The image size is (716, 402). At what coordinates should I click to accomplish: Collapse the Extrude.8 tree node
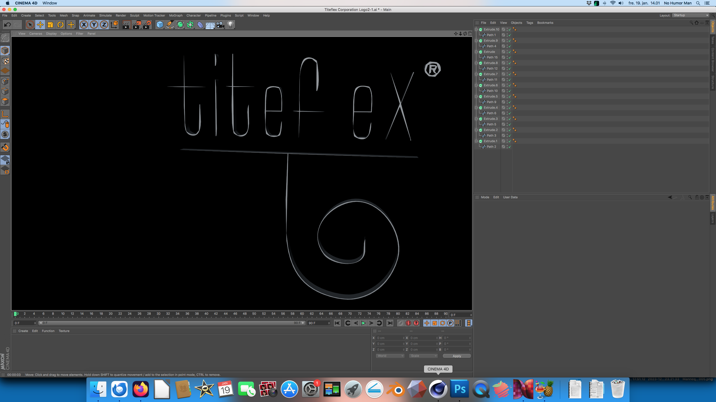pyautogui.click(x=476, y=63)
